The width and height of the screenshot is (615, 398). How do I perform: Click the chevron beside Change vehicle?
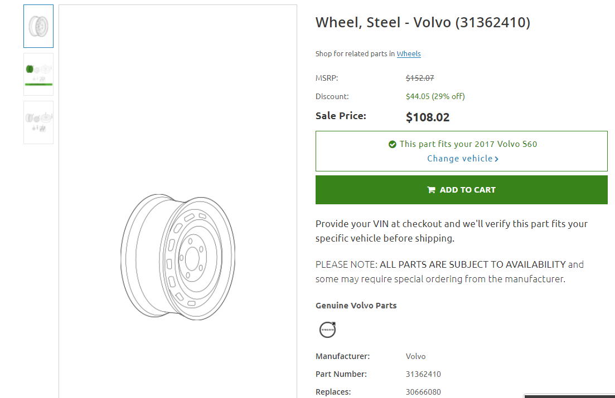tap(497, 159)
